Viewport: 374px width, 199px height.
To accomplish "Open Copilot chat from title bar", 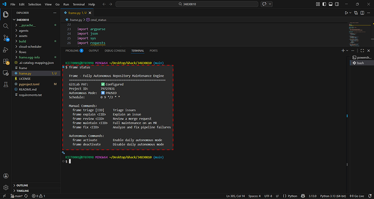I will [x=264, y=4].
